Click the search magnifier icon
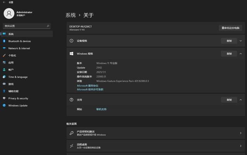The width and height of the screenshot is (247, 155). (48, 26)
